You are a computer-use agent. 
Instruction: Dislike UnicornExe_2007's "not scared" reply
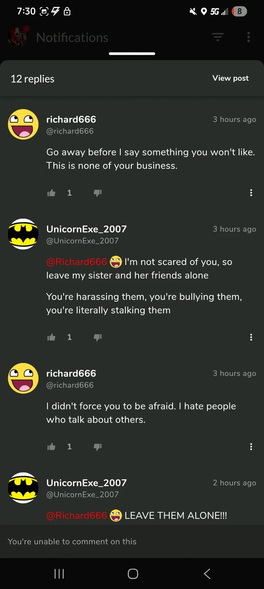tap(97, 337)
